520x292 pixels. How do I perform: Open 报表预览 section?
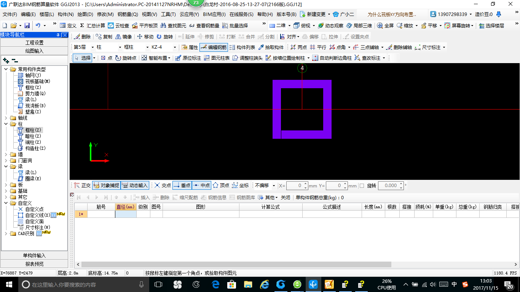(x=34, y=264)
